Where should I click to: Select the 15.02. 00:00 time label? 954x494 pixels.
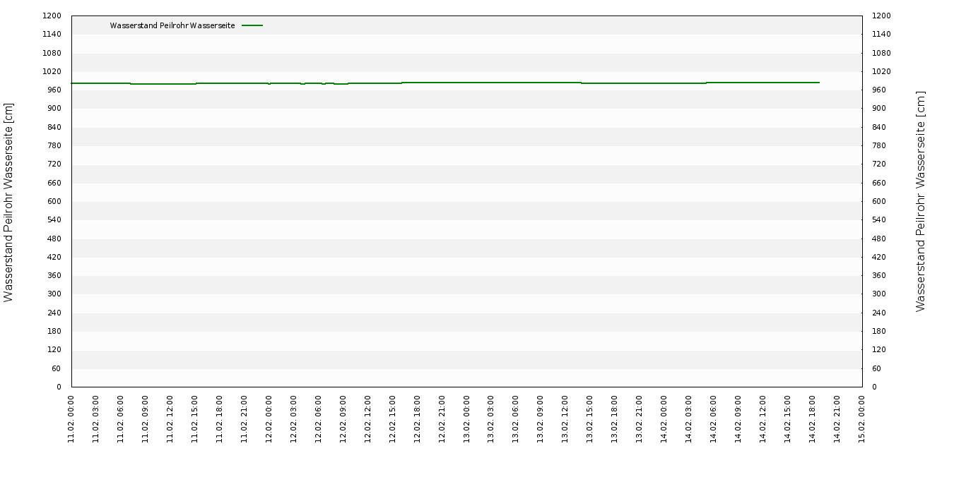coord(862,419)
